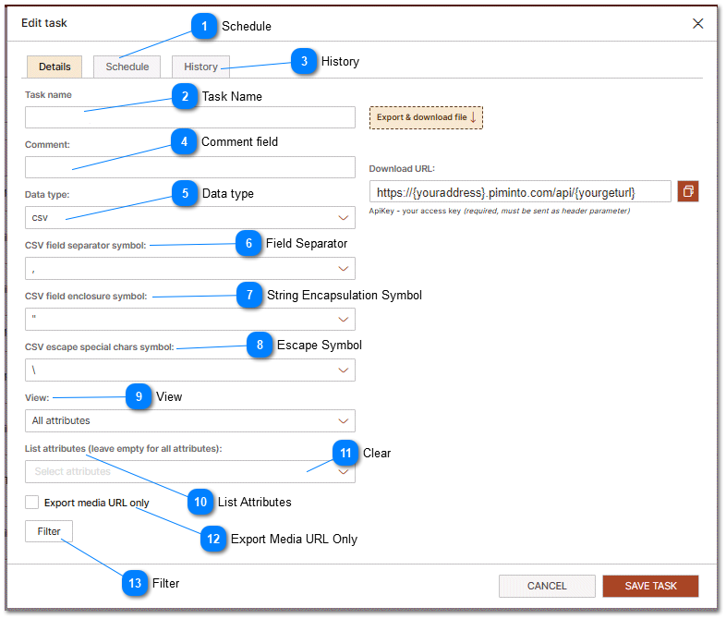Click callout badge number 11
This screenshot has height=619, width=726.
pyautogui.click(x=346, y=453)
